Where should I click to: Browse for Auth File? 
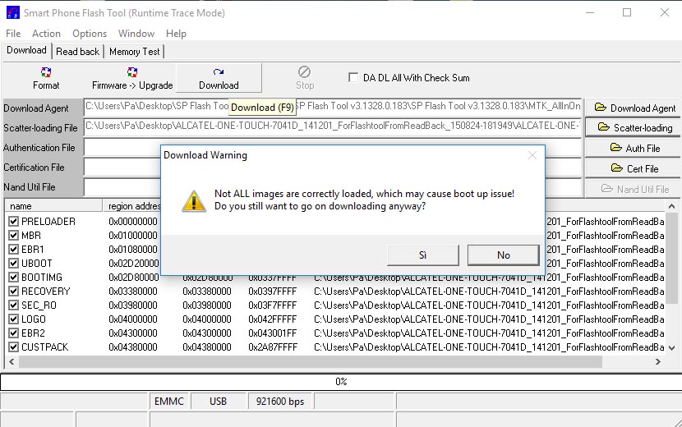click(x=634, y=148)
